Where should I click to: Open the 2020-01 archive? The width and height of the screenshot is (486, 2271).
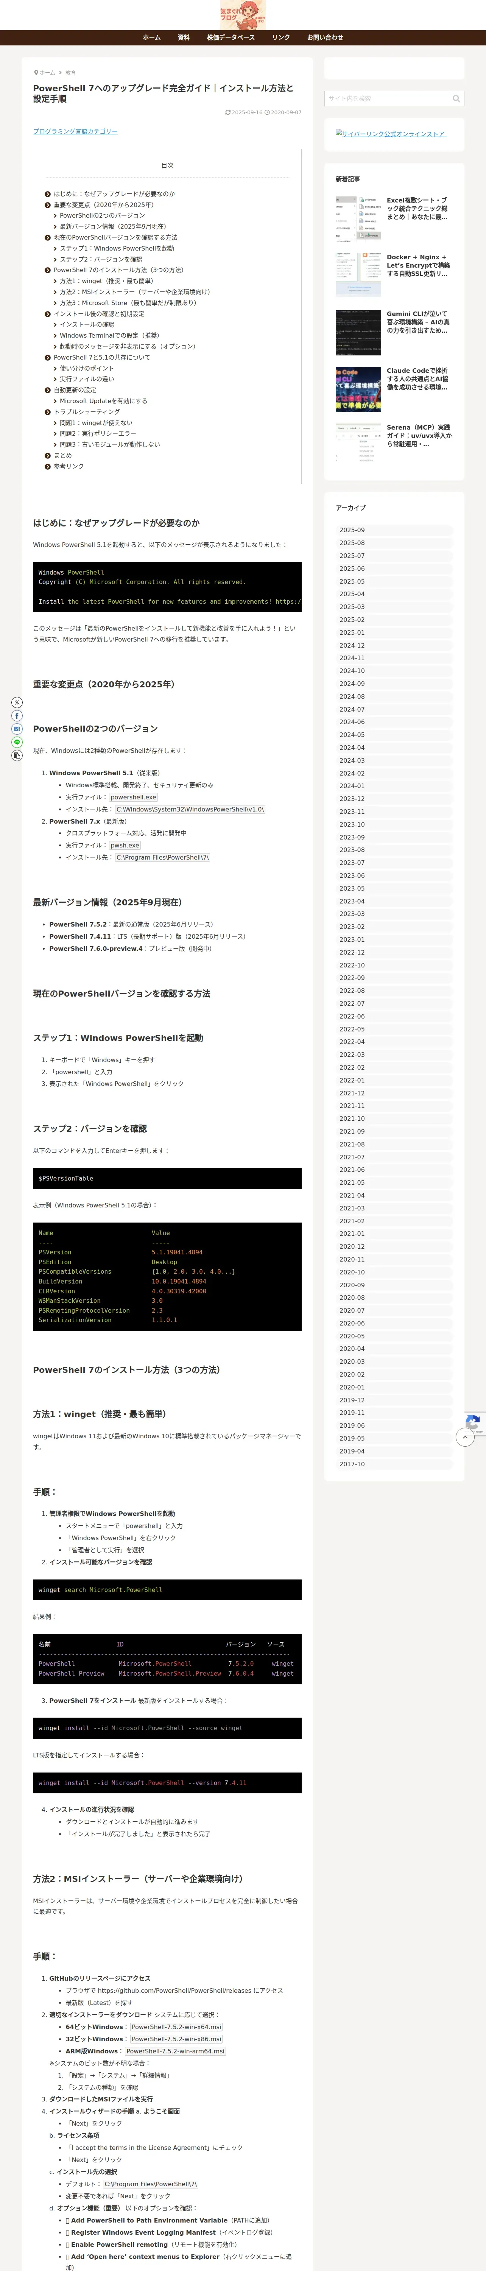[x=394, y=1387]
